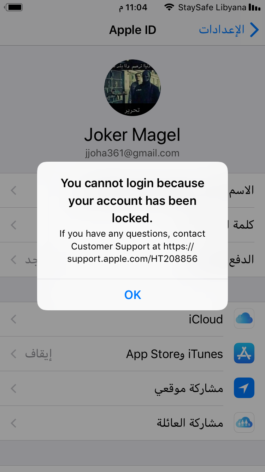Tap the Wi-Fi status icon
The width and height of the screenshot is (265, 472).
coord(170,7)
